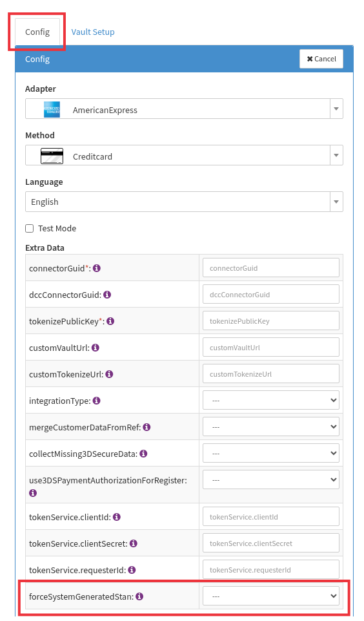
Task: Click the use3DSPaymentAuthorizationForRegister info icon
Action: (33, 493)
